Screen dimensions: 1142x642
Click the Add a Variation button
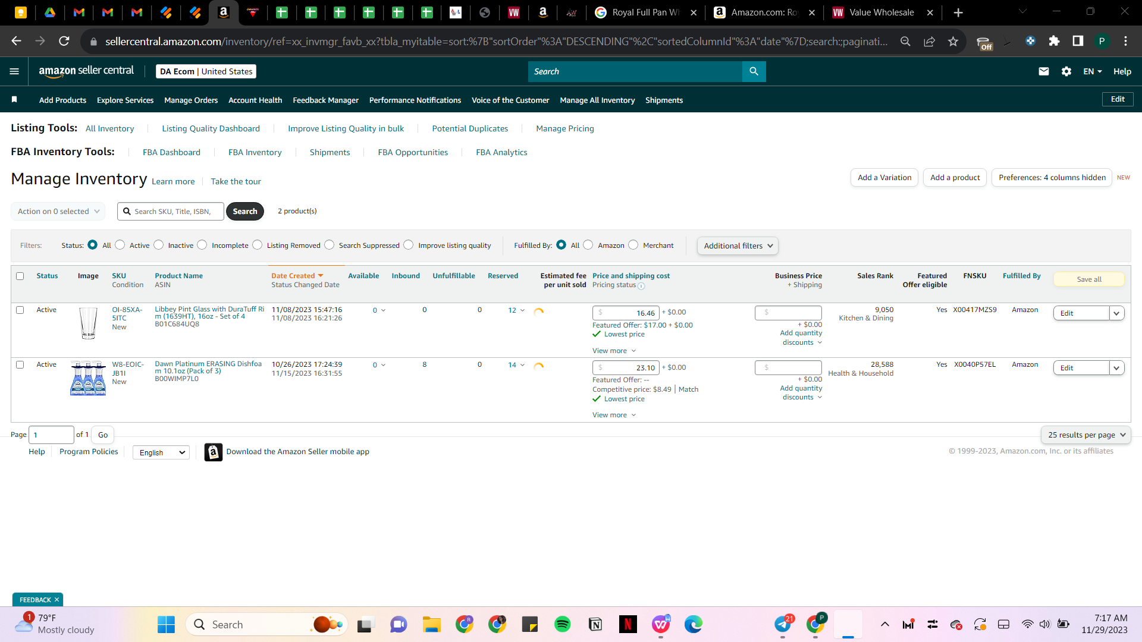tap(884, 177)
